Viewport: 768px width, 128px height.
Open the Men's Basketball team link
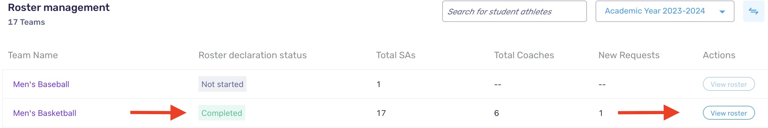45,113
